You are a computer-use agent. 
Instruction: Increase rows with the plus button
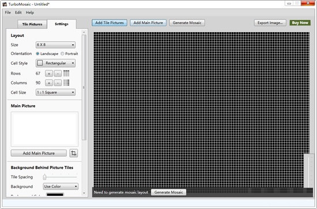pyautogui.click(x=49, y=73)
